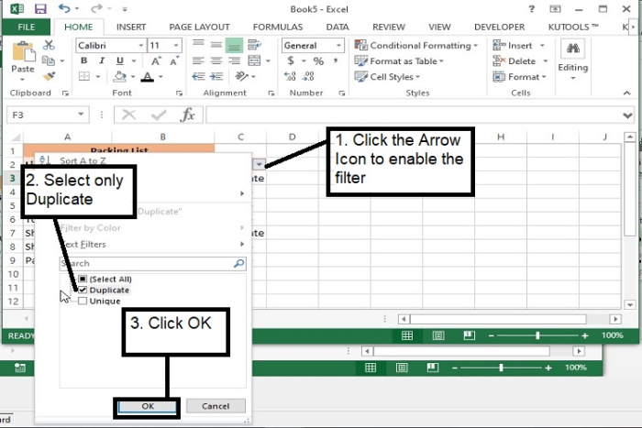
Task: Click Increase Indent icon
Action: click(x=216, y=76)
